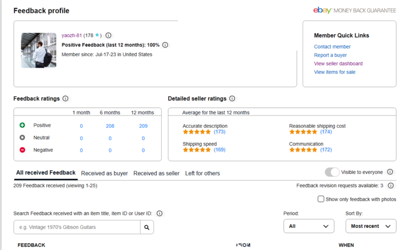Image resolution: width=409 pixels, height=250 pixels.
Task: Open the info icon beside Feedback ratings
Action: click(x=65, y=98)
